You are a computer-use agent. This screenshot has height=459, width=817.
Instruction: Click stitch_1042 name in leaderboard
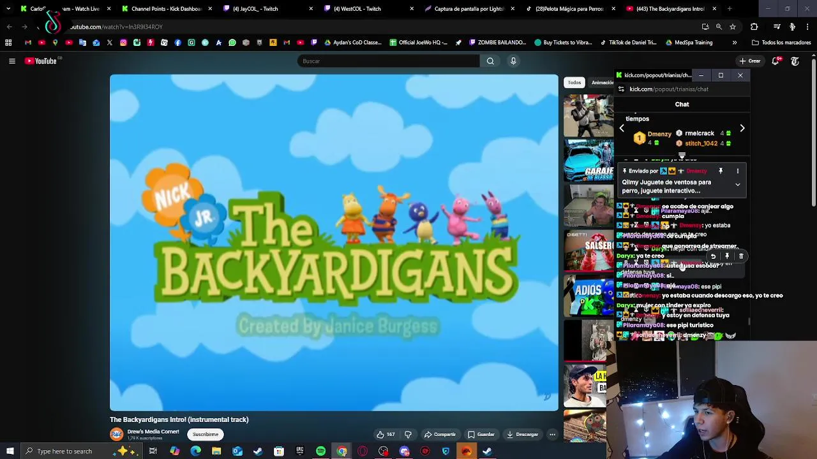701,143
